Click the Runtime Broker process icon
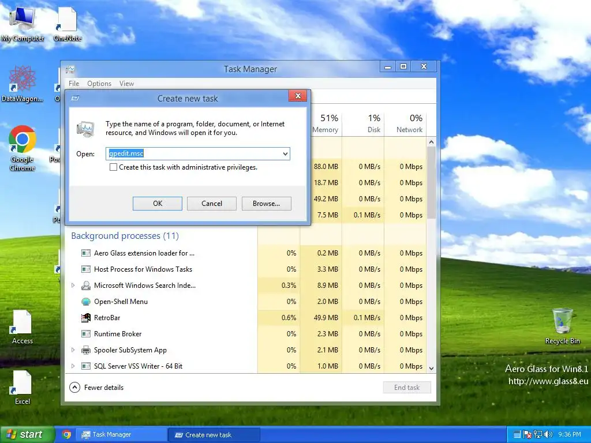Viewport: 591px width, 443px height. pos(86,334)
